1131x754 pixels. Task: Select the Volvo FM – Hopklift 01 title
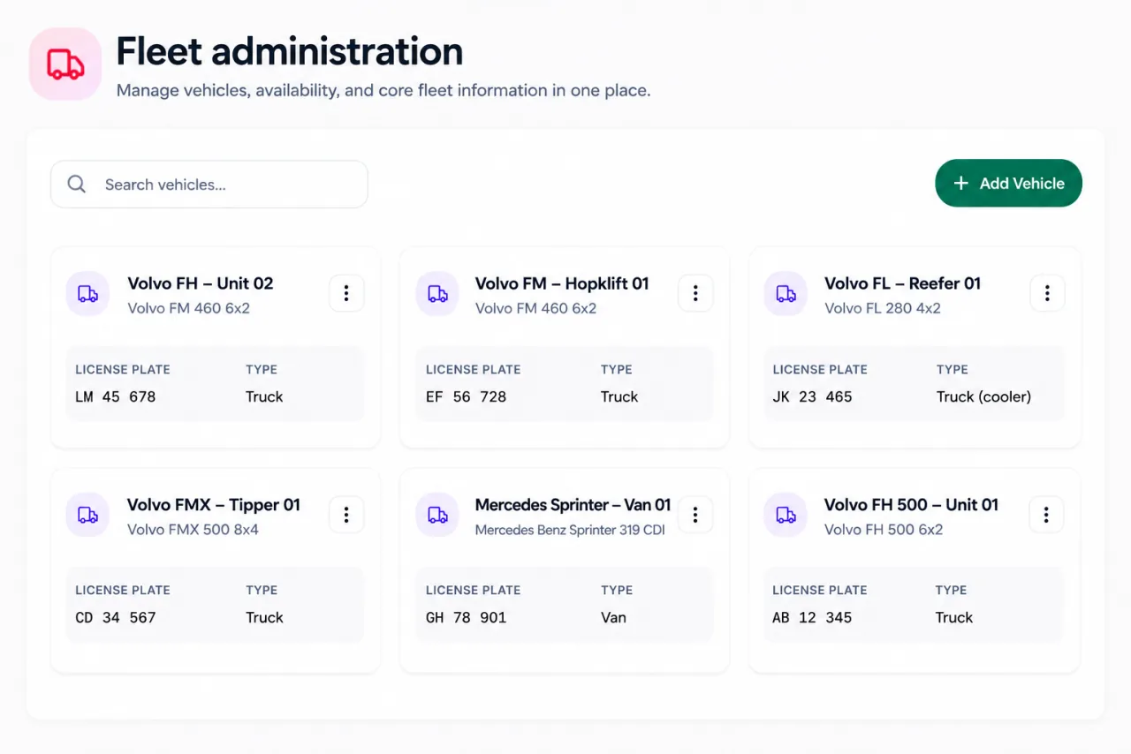[x=562, y=283]
